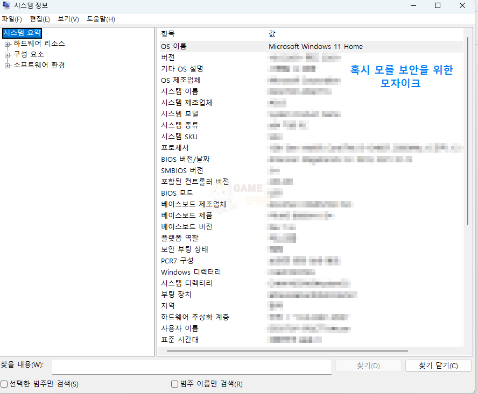Select the BIOS 모드 row
Viewport: 478px width, 394px height.
click(x=311, y=193)
